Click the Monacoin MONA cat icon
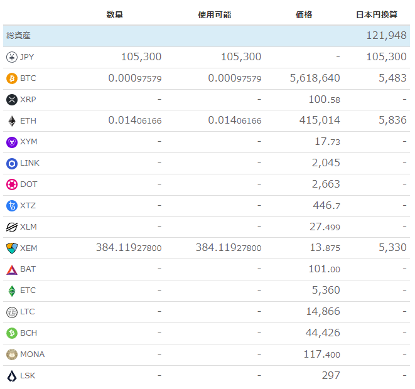This screenshot has width=415, height=389. [x=12, y=354]
